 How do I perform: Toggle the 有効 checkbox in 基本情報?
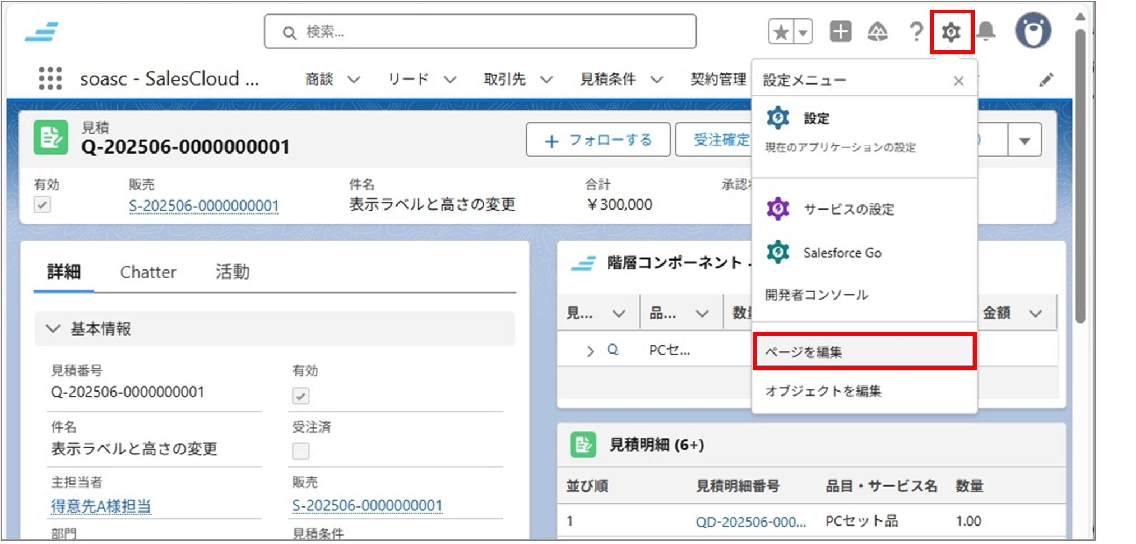click(300, 397)
